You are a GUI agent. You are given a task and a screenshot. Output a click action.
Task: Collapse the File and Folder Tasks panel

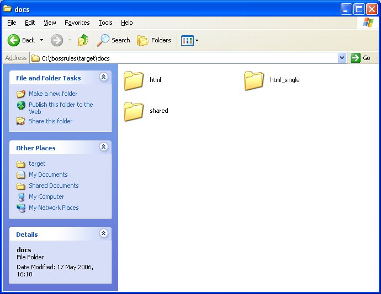[x=103, y=77]
